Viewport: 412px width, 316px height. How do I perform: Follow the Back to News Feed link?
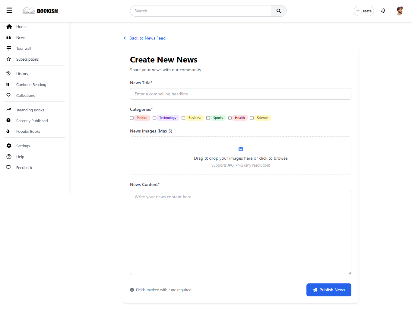[144, 38]
